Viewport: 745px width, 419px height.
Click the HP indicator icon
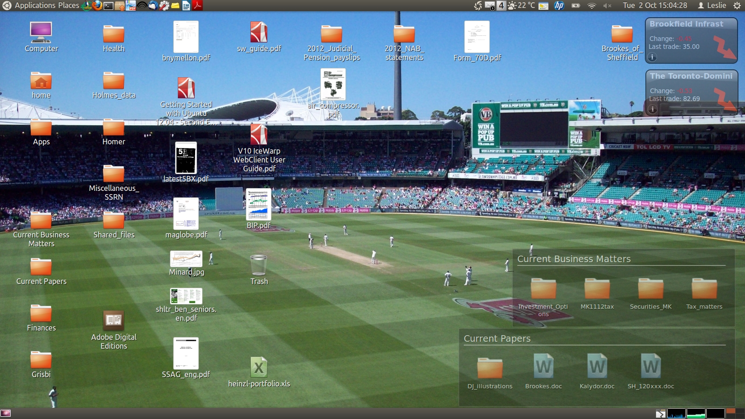[x=559, y=6]
